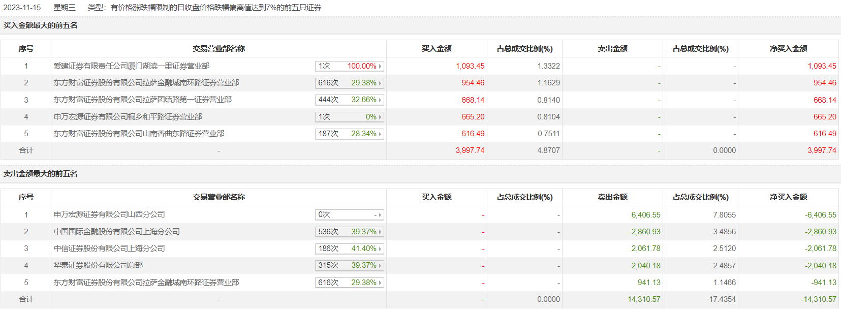Image resolution: width=841 pixels, height=311 pixels.
Task: Click the arrow icon beside 444次 32.66%
Action: tap(380, 100)
